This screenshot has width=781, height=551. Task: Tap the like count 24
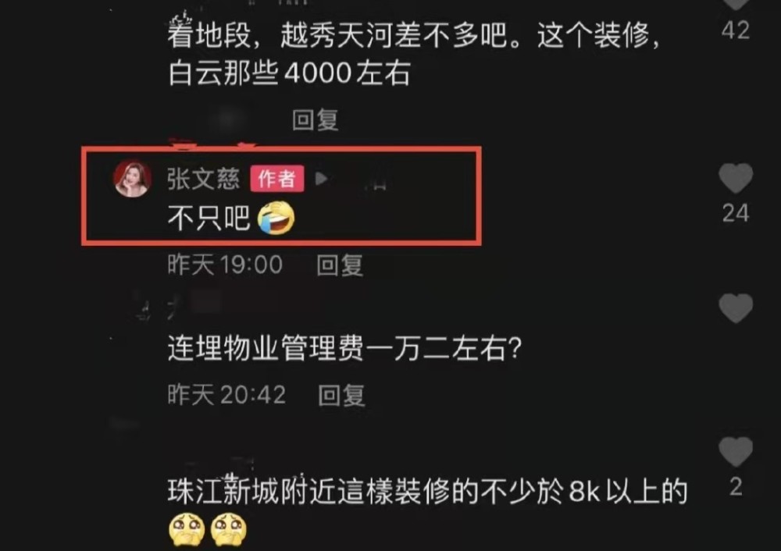point(736,214)
